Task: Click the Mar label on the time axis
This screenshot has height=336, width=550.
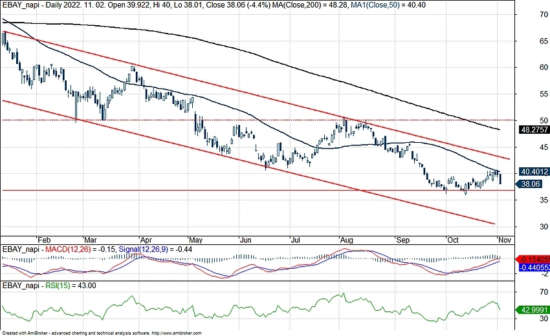Action: coord(90,240)
